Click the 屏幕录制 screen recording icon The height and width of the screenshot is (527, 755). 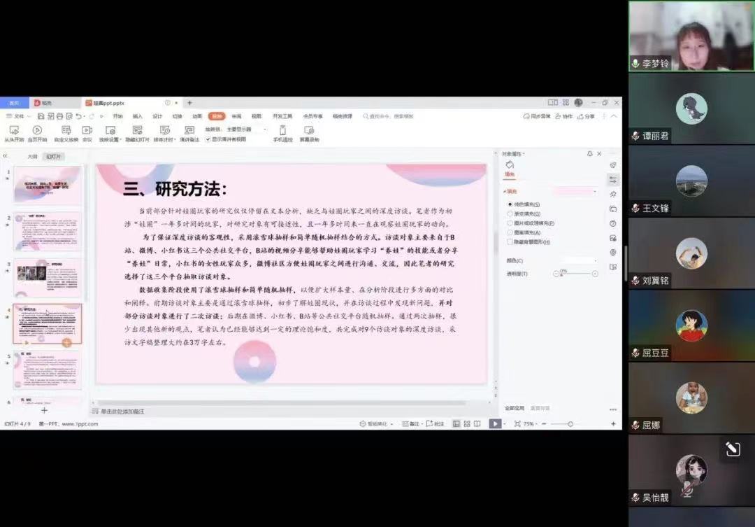309,130
